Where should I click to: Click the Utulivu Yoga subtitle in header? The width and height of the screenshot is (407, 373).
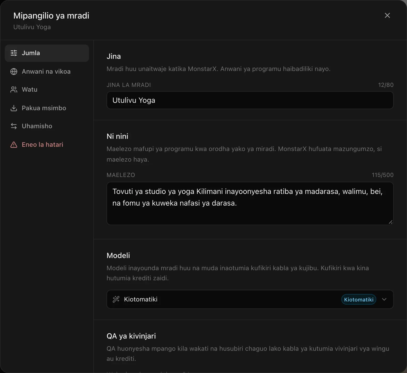tap(32, 27)
